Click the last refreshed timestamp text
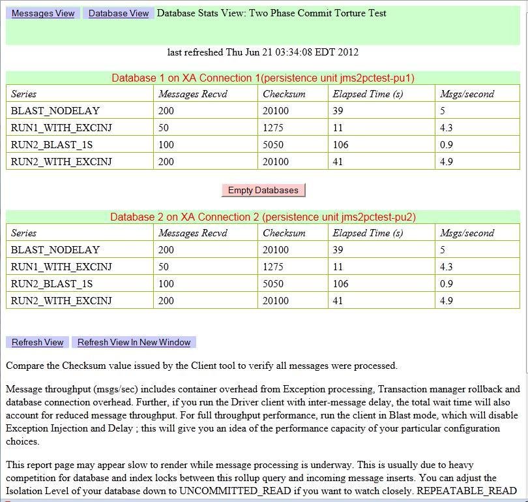Viewport: 528px width, 502px height. pos(263,52)
